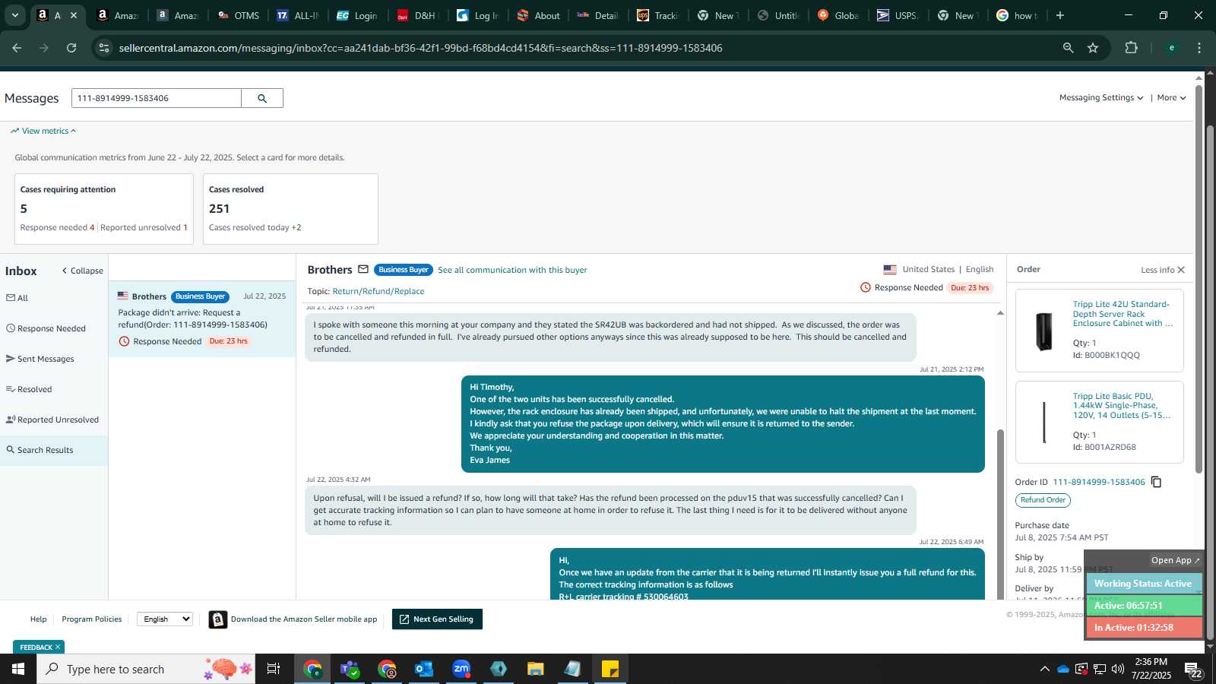
Task: Show hidden system tray icons
Action: (1044, 669)
